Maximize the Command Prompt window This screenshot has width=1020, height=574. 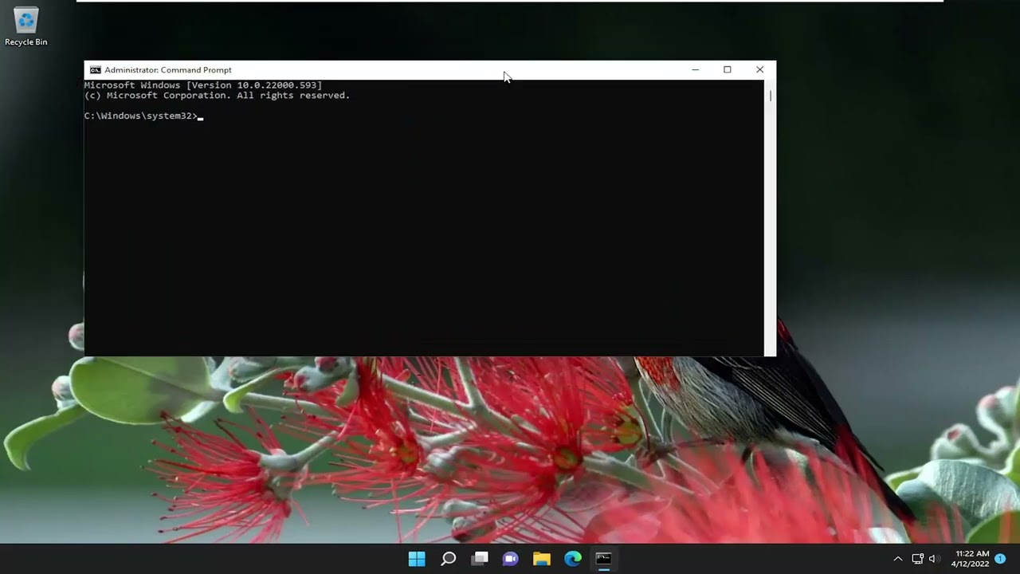pyautogui.click(x=727, y=70)
